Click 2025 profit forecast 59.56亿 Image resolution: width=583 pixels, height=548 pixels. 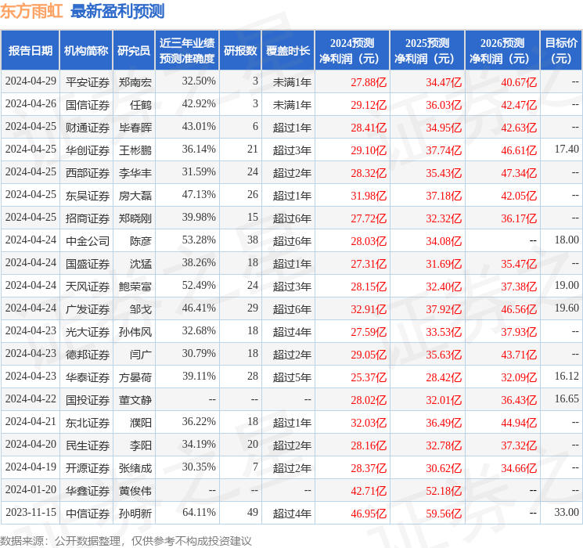pos(444,514)
